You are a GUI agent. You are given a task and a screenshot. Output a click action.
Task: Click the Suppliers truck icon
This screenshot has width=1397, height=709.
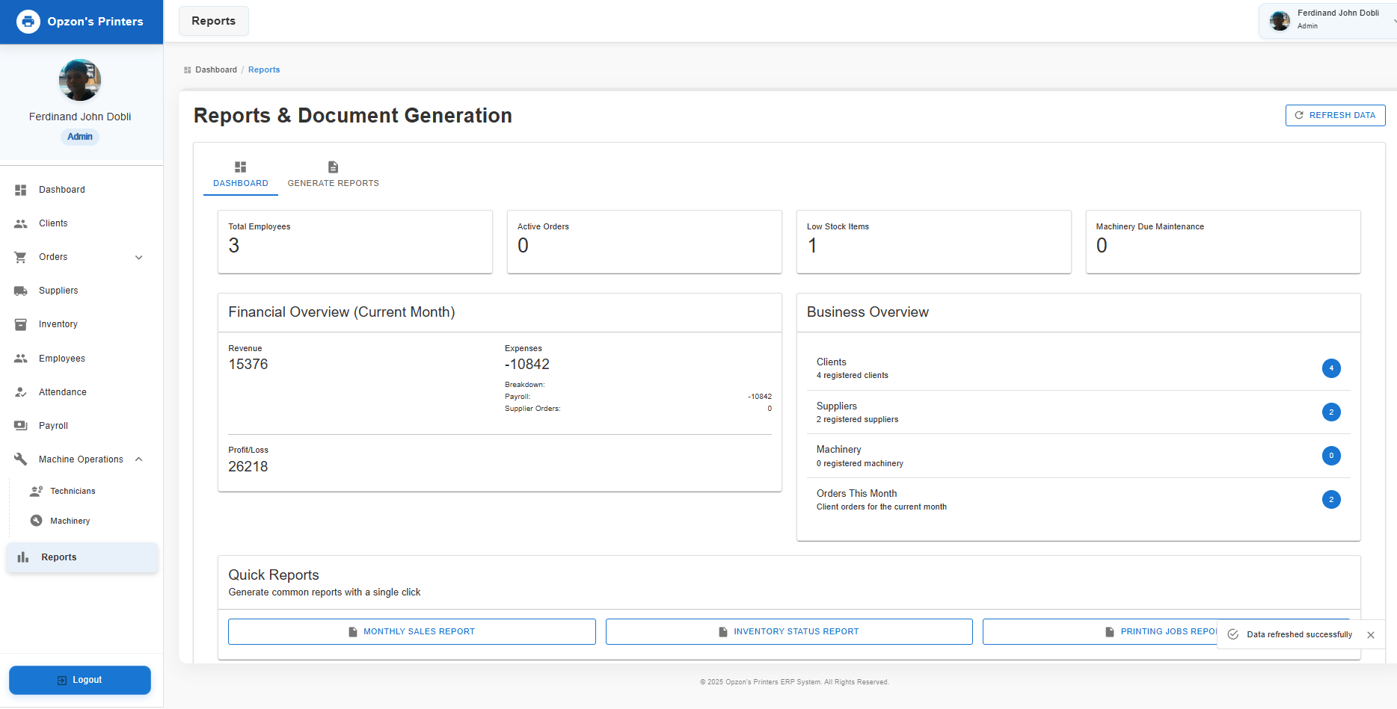pos(21,291)
